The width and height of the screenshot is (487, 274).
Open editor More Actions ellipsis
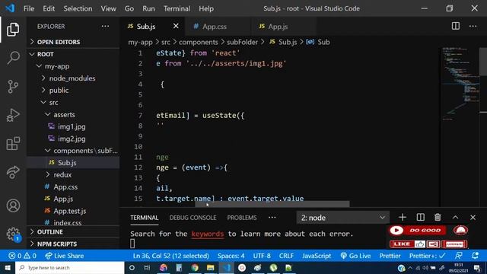coord(473,26)
